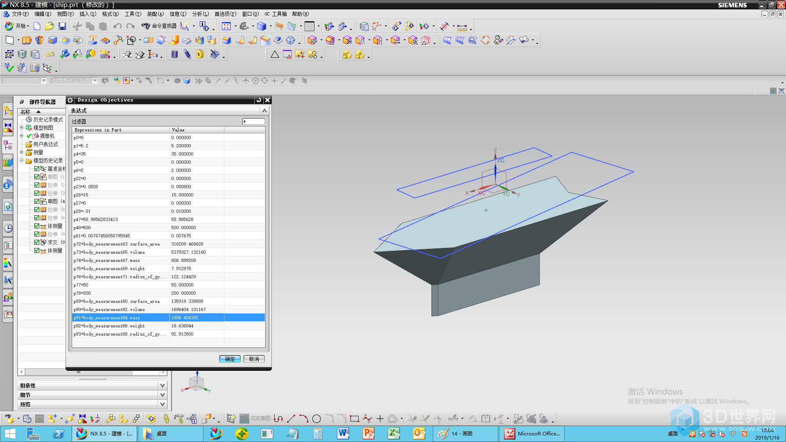Image resolution: width=786 pixels, height=442 pixels.
Task: Toggle checkbox for 拉伸 (2) feature
Action: (37, 185)
